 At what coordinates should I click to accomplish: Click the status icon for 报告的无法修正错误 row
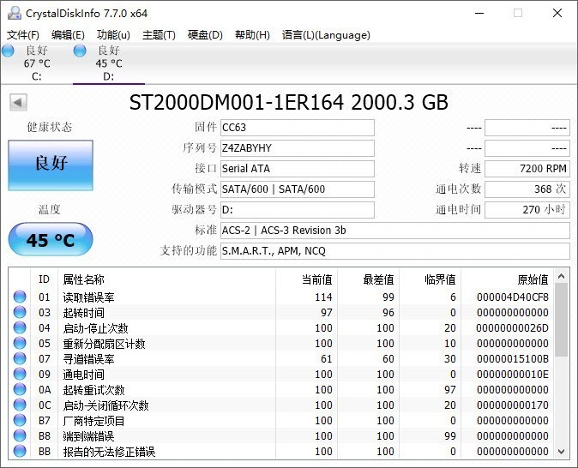[x=20, y=452]
